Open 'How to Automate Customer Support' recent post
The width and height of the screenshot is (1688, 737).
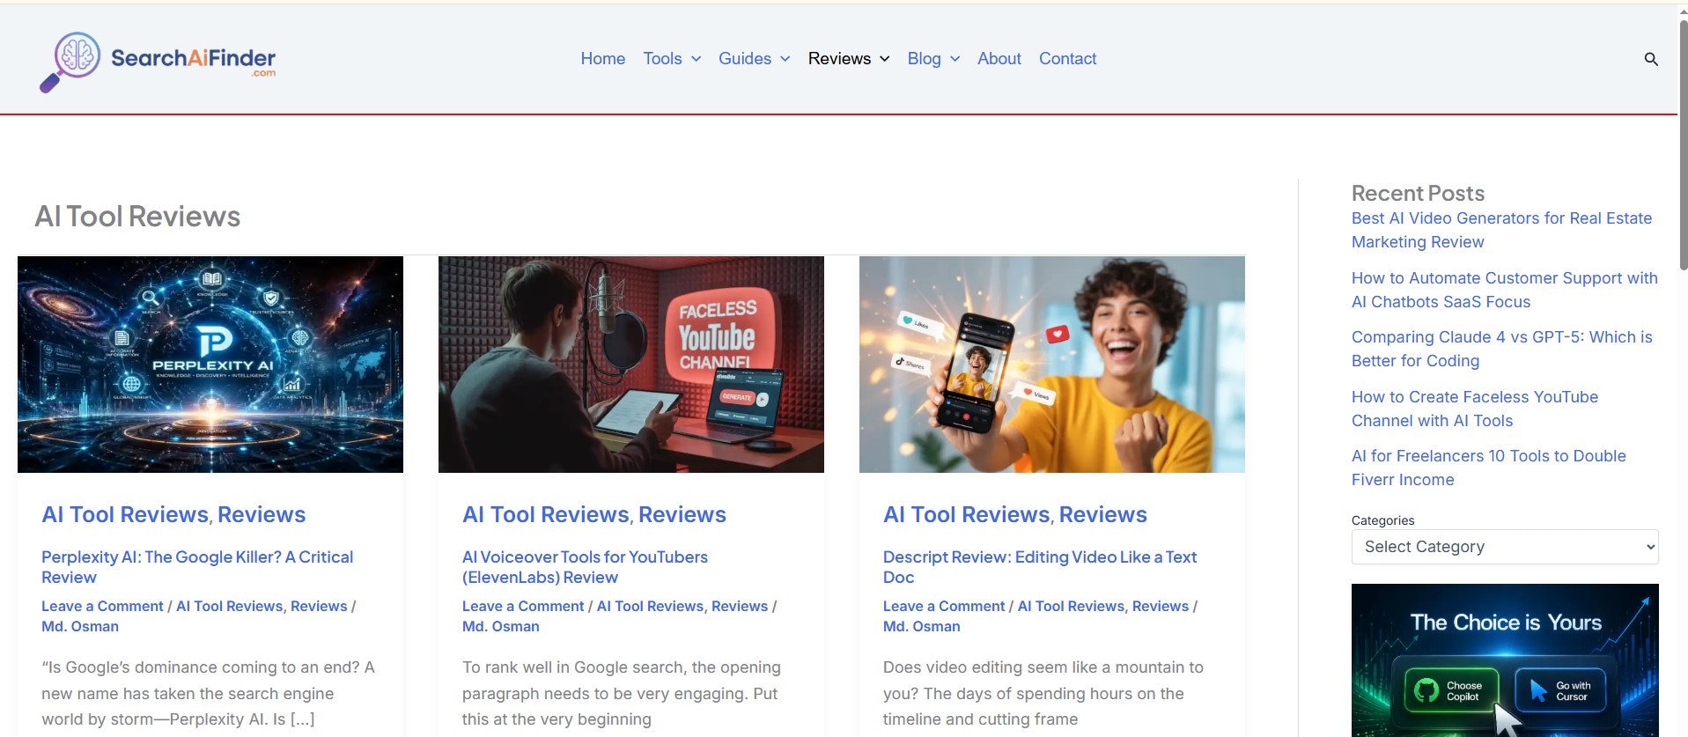point(1505,290)
